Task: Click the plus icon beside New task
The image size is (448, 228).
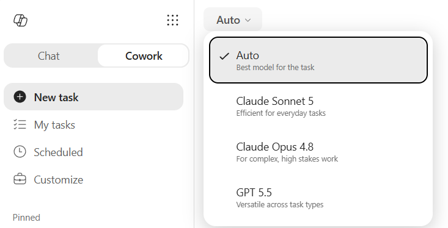Action: pos(20,97)
